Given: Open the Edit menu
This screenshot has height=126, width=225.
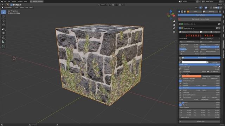Looking at the screenshot, I should point(9,1).
